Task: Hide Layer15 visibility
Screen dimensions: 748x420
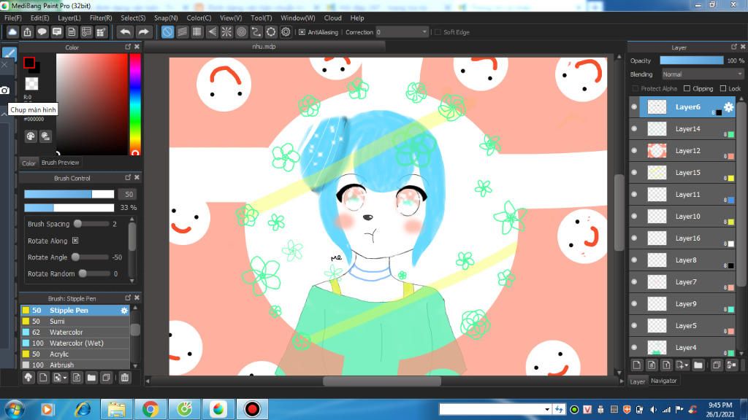Action: pos(634,172)
